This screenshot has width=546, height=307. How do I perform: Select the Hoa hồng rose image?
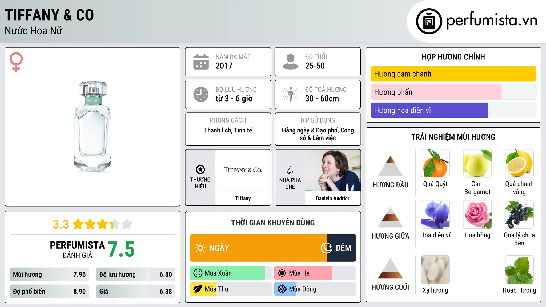click(x=477, y=215)
